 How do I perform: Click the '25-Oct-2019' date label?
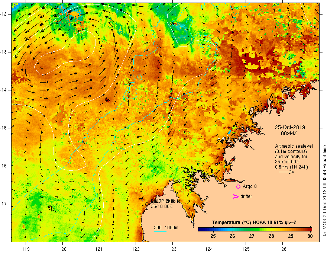click(x=290, y=127)
